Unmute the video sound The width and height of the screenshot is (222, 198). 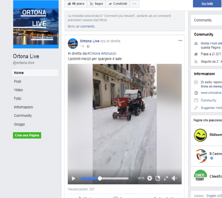click(174, 178)
